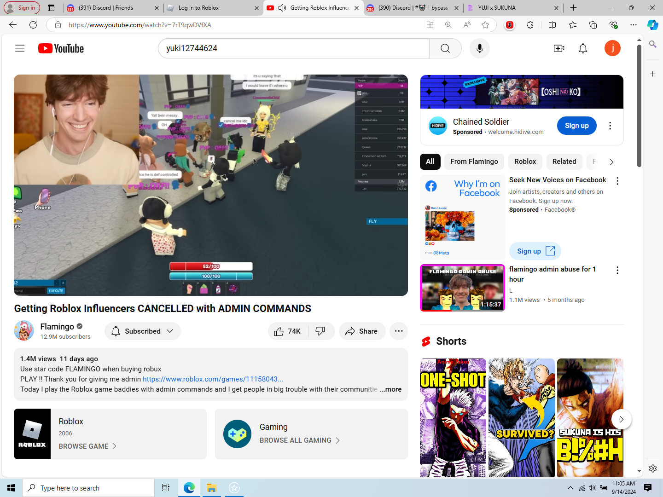Open Edge settings and more menu

point(634,25)
